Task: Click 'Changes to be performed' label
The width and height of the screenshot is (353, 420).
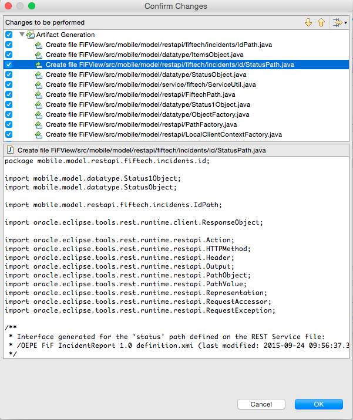Action: (45, 22)
